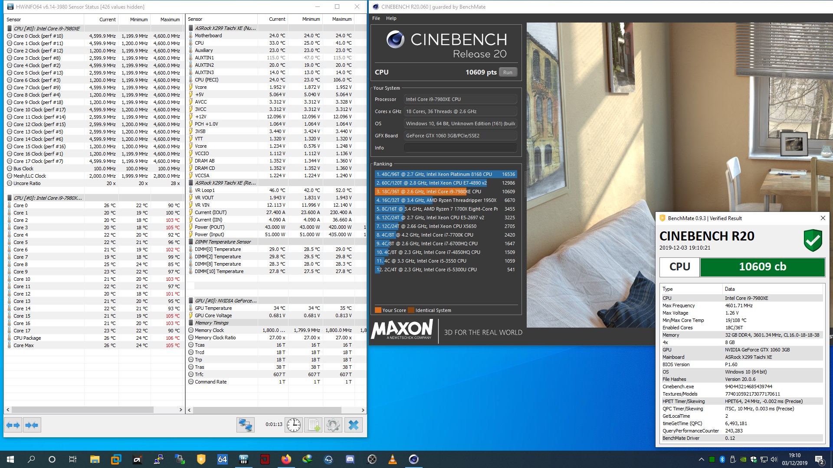Select Mesh/LLC Clock row
This screenshot has width=833, height=468.
[94, 176]
